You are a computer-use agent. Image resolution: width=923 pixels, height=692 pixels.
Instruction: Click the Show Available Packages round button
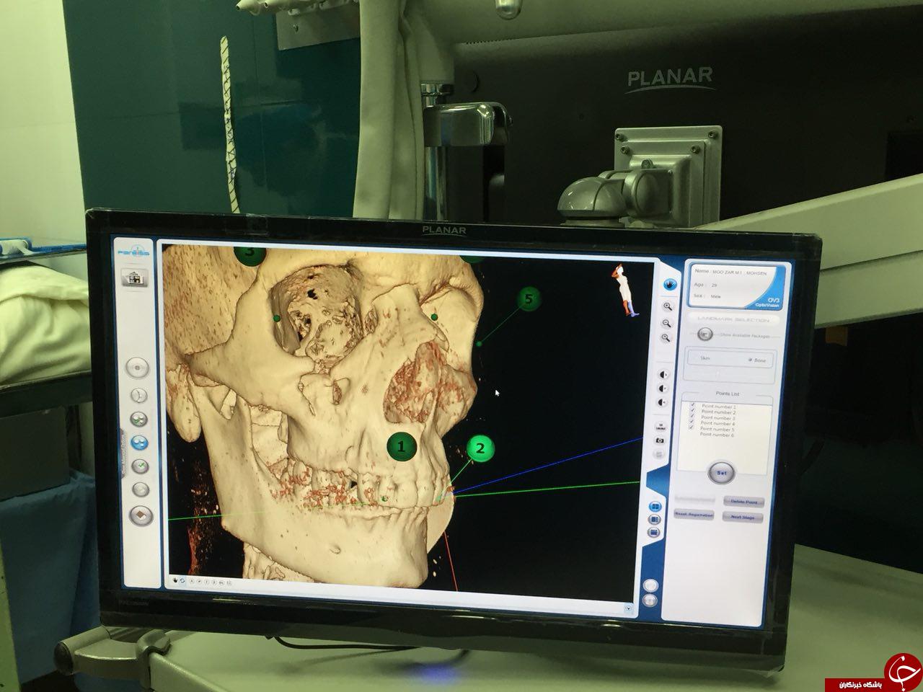pyautogui.click(x=705, y=334)
